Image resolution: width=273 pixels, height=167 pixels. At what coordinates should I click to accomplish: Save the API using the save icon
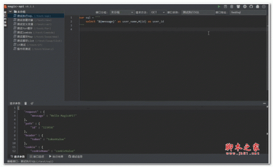[x=225, y=6]
